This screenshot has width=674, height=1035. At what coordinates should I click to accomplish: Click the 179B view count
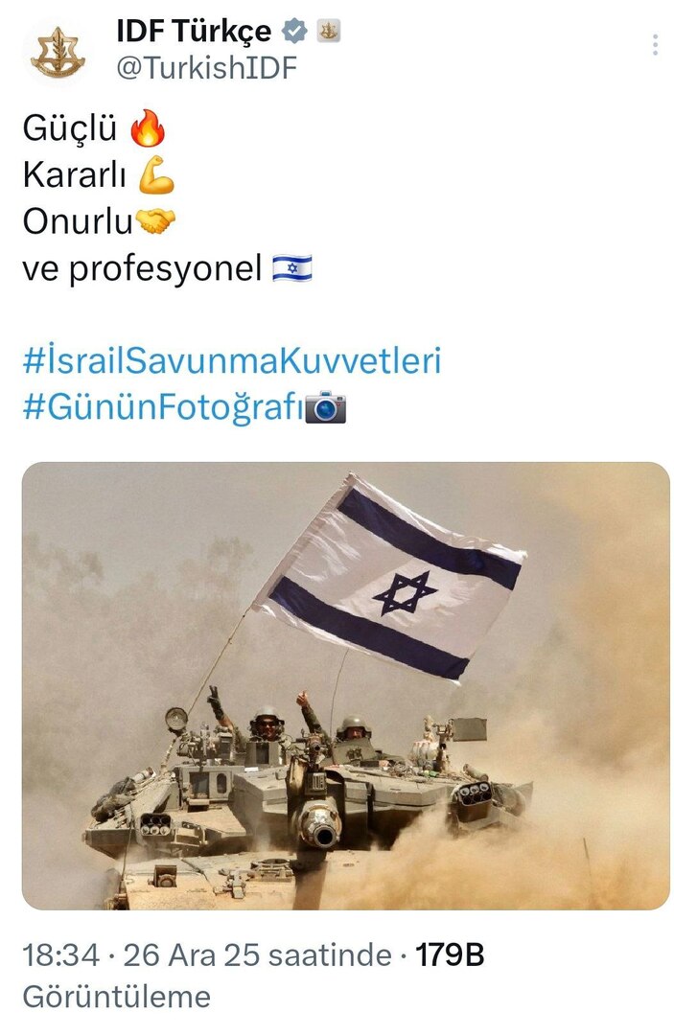pyautogui.click(x=450, y=955)
